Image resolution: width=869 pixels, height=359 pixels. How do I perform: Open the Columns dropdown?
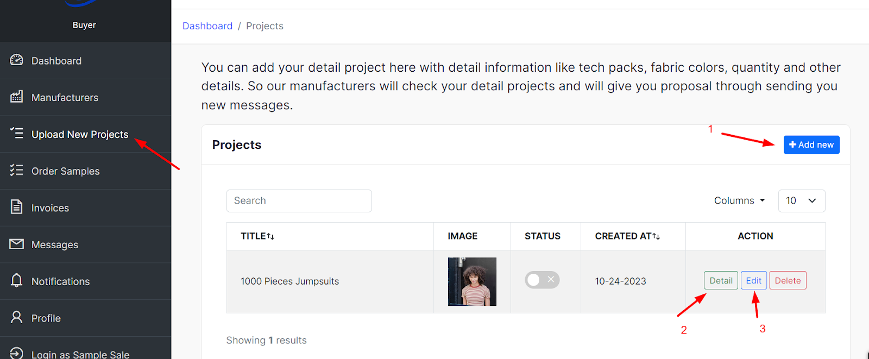pyautogui.click(x=739, y=201)
